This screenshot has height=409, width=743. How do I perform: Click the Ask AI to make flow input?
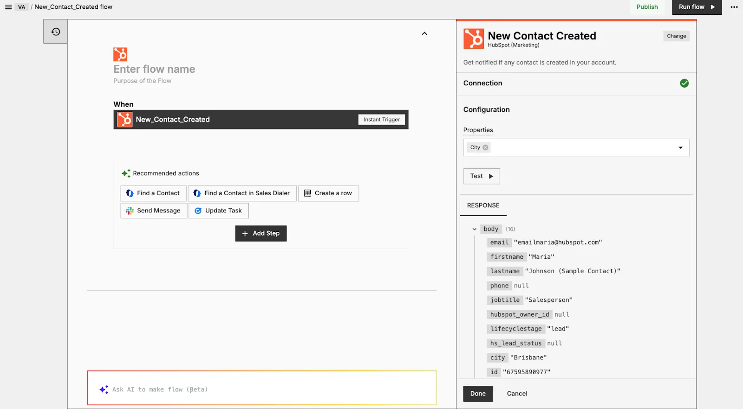click(262, 388)
